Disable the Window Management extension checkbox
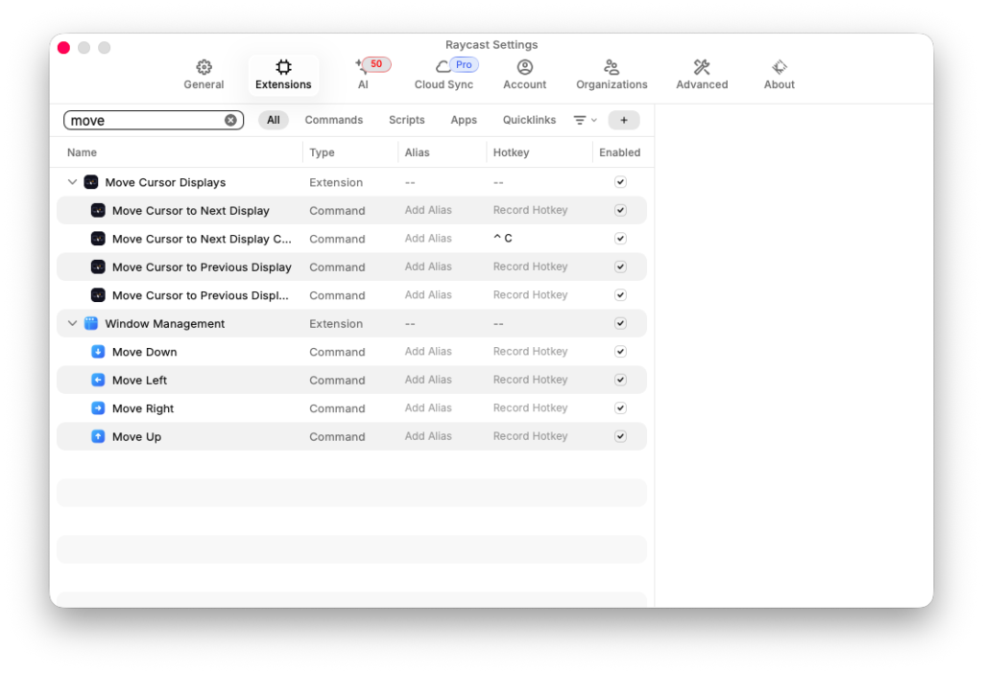This screenshot has height=673, width=983. [x=620, y=324]
